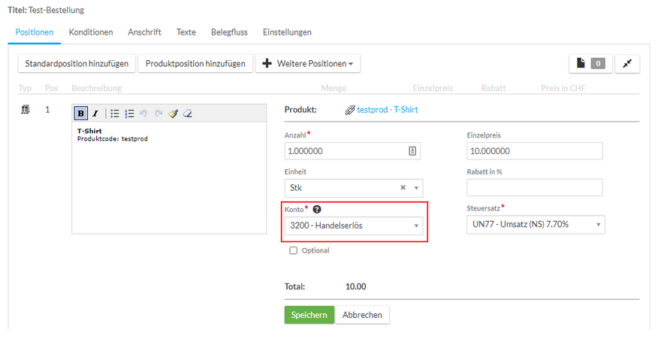Screen dimensions: 658x348
Task: Focus the Anzahl quantity field
Action: pyautogui.click(x=352, y=151)
